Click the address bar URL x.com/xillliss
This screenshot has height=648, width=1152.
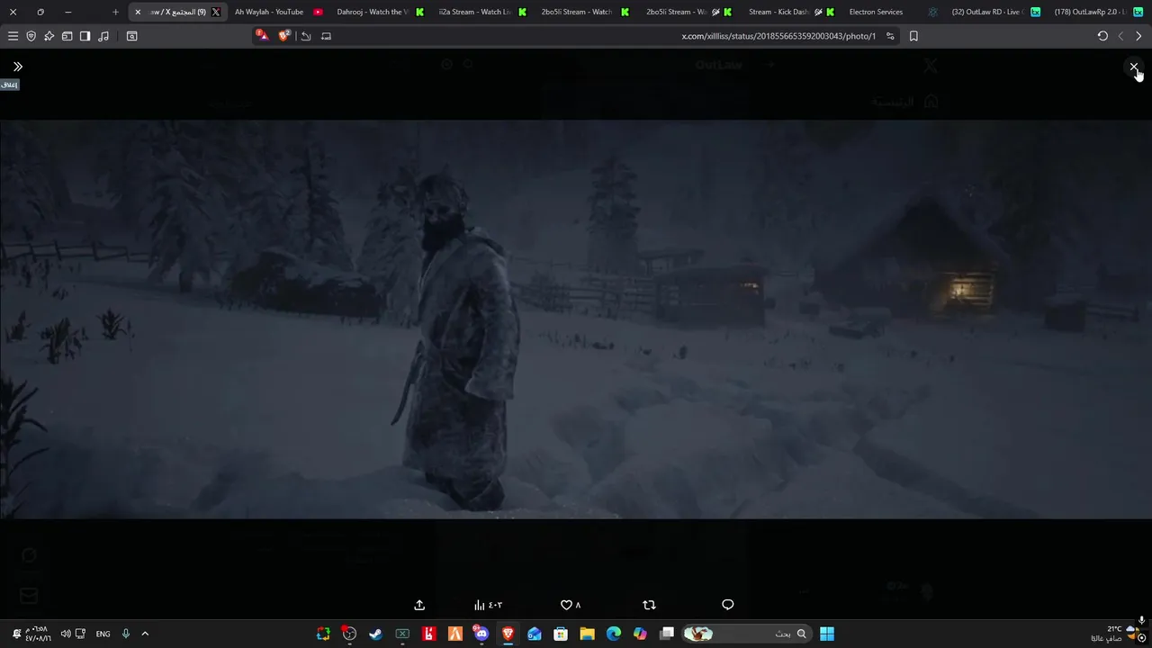(x=778, y=36)
